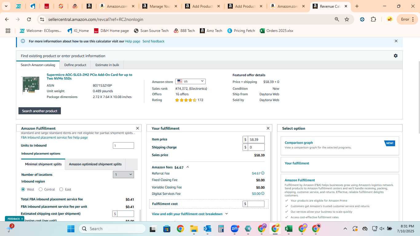Open the Supermicro AOC-SLG3-2M2 product title link
420x236 pixels.
[89, 77]
